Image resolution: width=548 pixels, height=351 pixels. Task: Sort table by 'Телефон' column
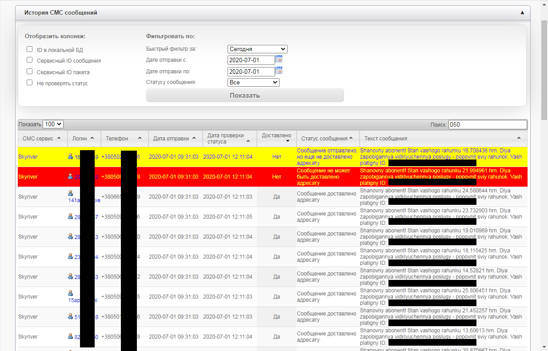pyautogui.click(x=124, y=138)
